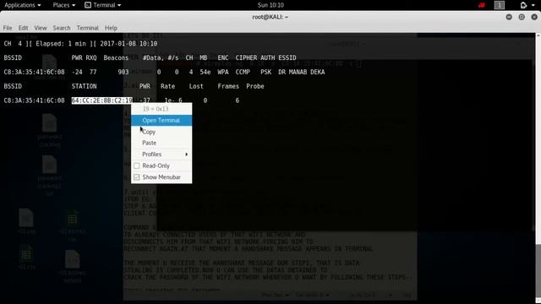541x304 pixels.
Task: Click the terminal vertical scrollbar
Action: click(538, 168)
